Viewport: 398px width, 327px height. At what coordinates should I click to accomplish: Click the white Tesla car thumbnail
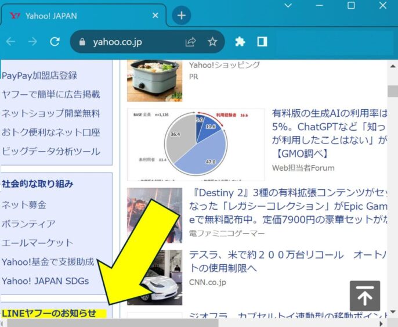(154, 278)
